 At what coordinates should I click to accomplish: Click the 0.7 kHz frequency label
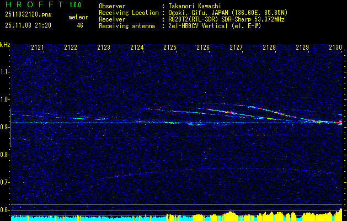pos(4,182)
